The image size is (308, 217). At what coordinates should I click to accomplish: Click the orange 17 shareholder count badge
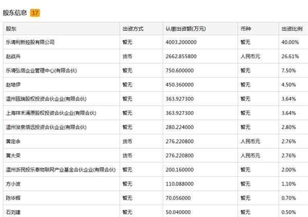[x=35, y=13]
